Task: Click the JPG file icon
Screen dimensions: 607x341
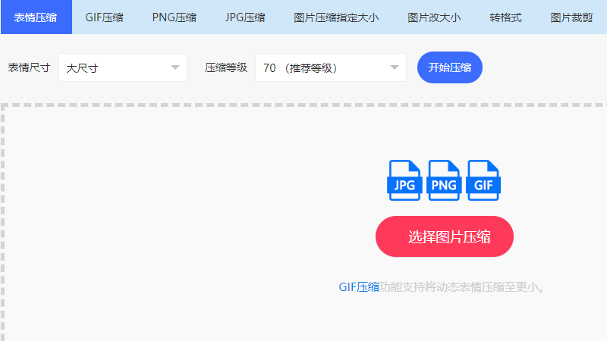Action: [404, 180]
